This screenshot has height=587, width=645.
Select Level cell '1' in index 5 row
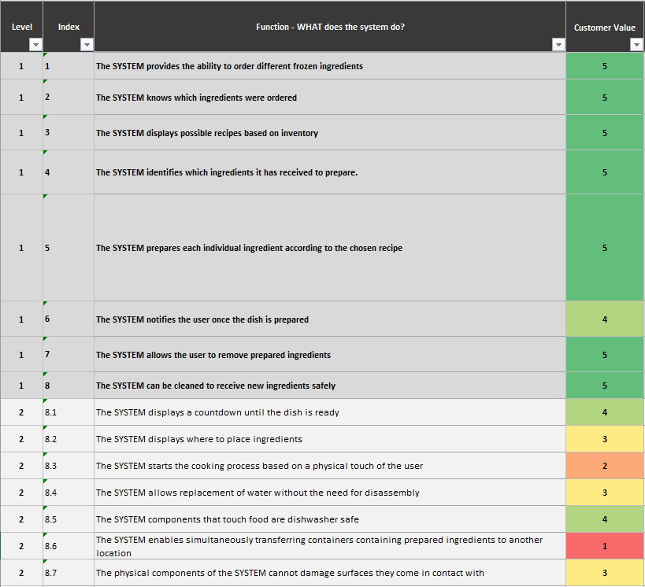point(21,247)
